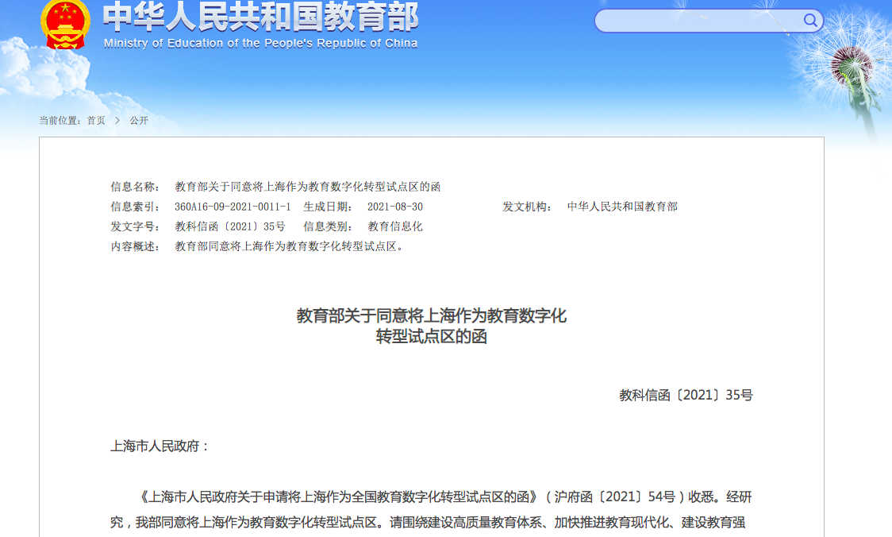This screenshot has width=892, height=537.
Task: Click the breadcrumb arrow between 首页 and 公开
Action: (x=117, y=121)
